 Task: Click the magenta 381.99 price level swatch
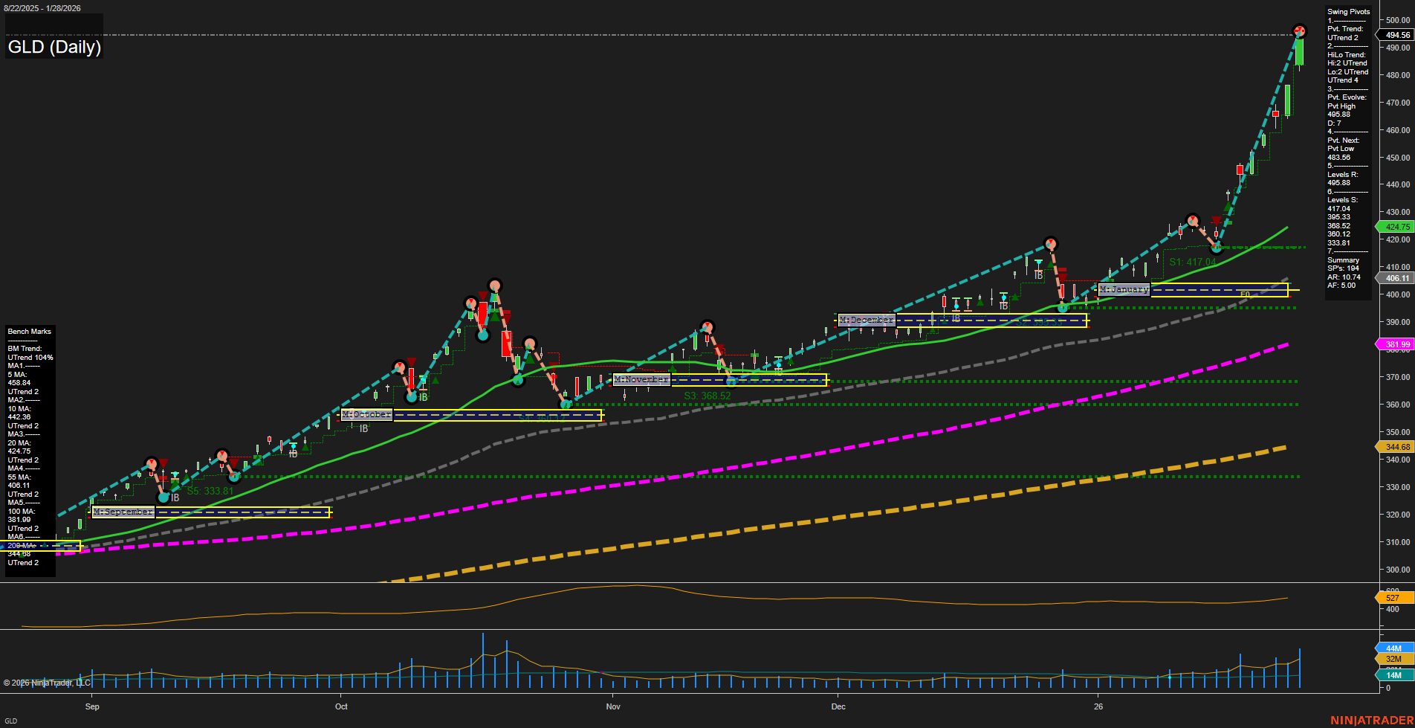(x=1396, y=344)
